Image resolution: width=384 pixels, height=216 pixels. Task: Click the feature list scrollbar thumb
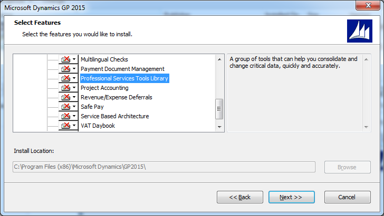(219, 109)
